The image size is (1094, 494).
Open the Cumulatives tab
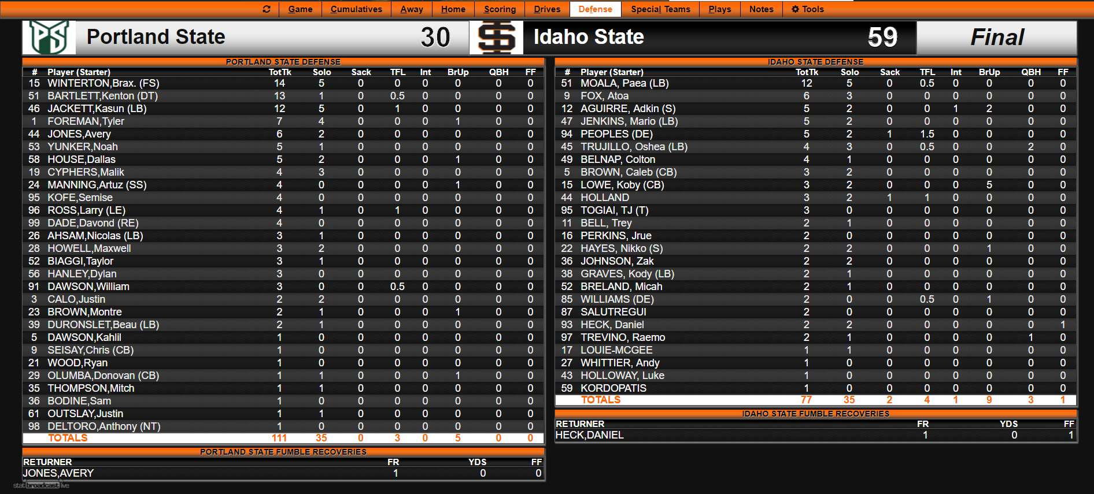click(356, 9)
